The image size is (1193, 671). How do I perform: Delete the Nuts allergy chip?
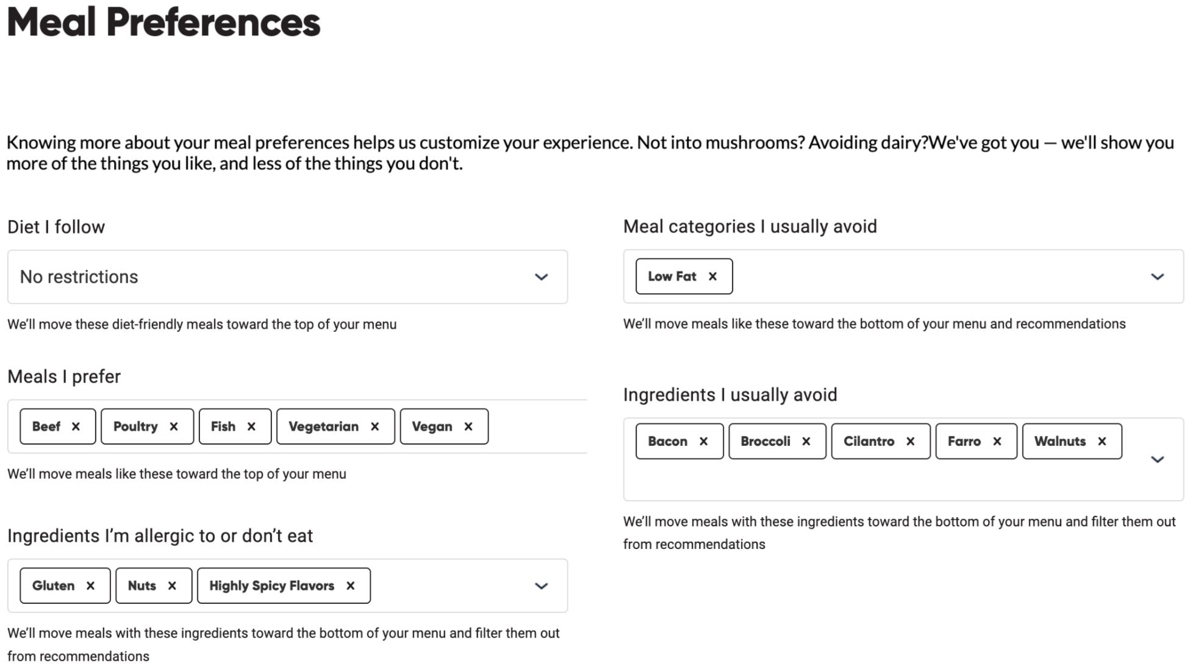tap(172, 586)
